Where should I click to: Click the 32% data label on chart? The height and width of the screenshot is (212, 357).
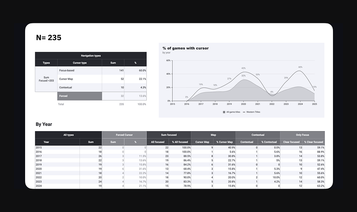click(x=243, y=76)
